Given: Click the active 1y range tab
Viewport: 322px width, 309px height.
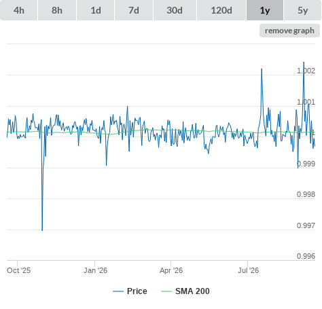Looking at the screenshot, I should [x=265, y=10].
